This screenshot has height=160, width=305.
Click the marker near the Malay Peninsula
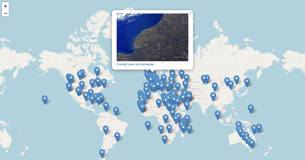(218, 115)
